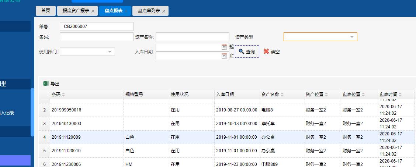
Task: Click the 单号 input field containing CB2006007
Action: tap(96, 26)
